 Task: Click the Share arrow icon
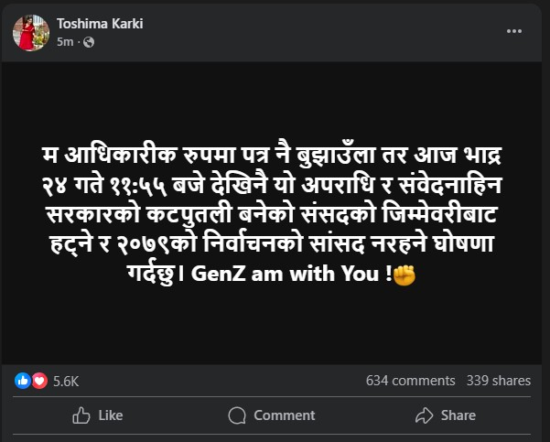point(424,415)
